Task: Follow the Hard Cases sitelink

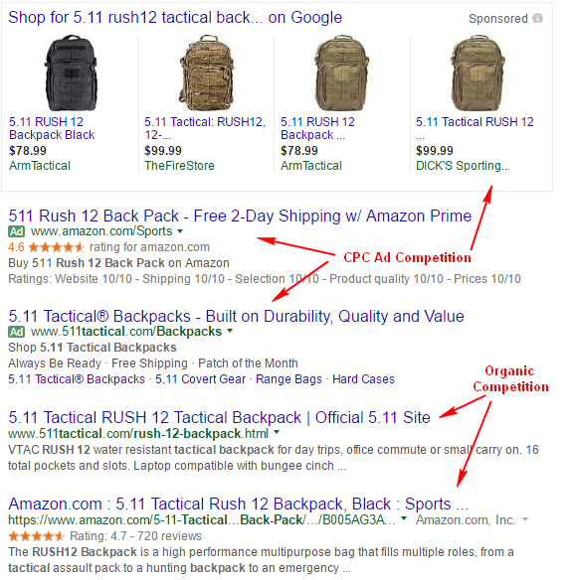Action: (363, 379)
